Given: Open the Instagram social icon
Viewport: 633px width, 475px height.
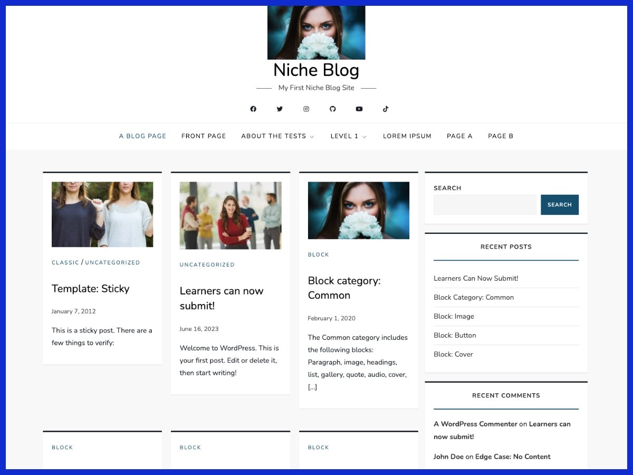Looking at the screenshot, I should (306, 109).
